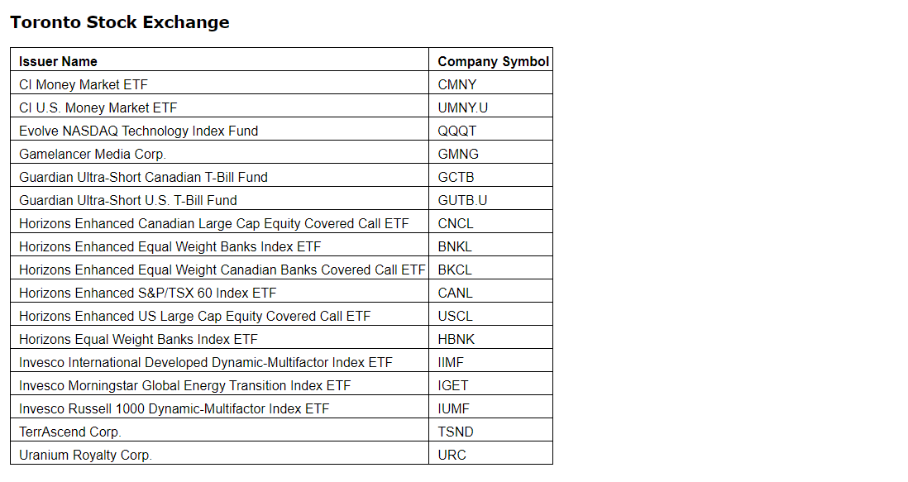The height and width of the screenshot is (482, 908).
Task: Click the UMNY.U symbol cell
Action: tap(463, 107)
